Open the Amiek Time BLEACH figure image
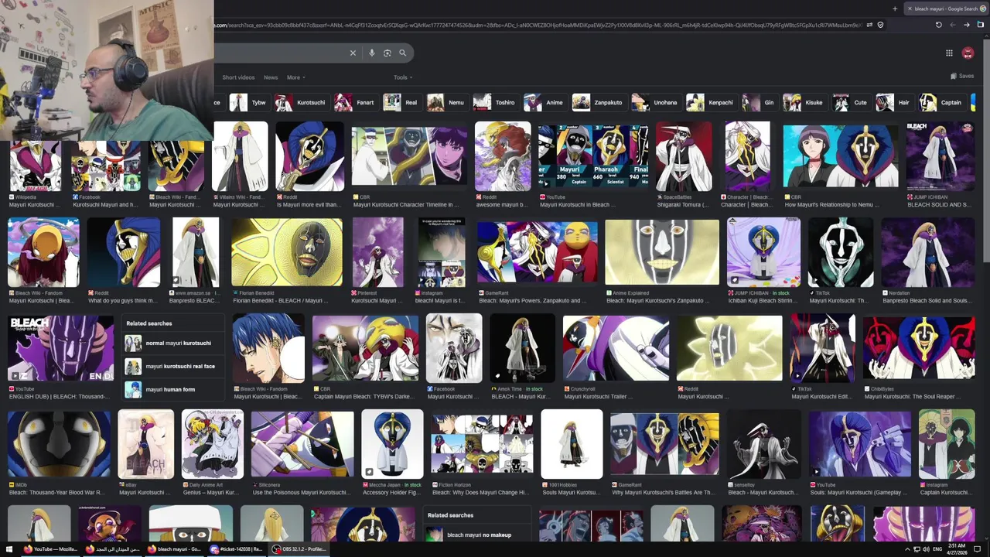The width and height of the screenshot is (990, 557). pos(522,348)
